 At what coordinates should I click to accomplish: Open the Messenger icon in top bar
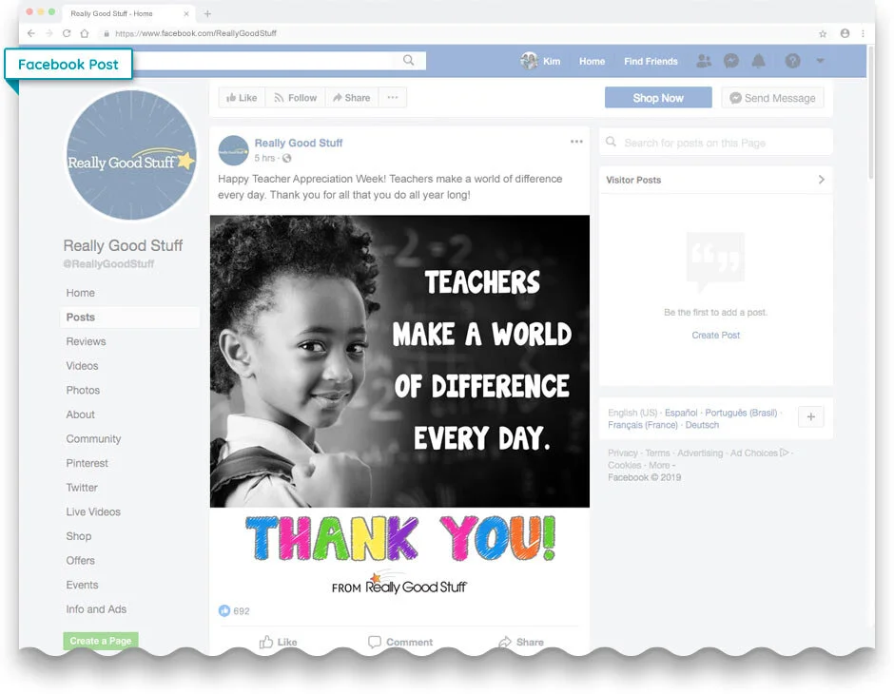click(x=731, y=61)
